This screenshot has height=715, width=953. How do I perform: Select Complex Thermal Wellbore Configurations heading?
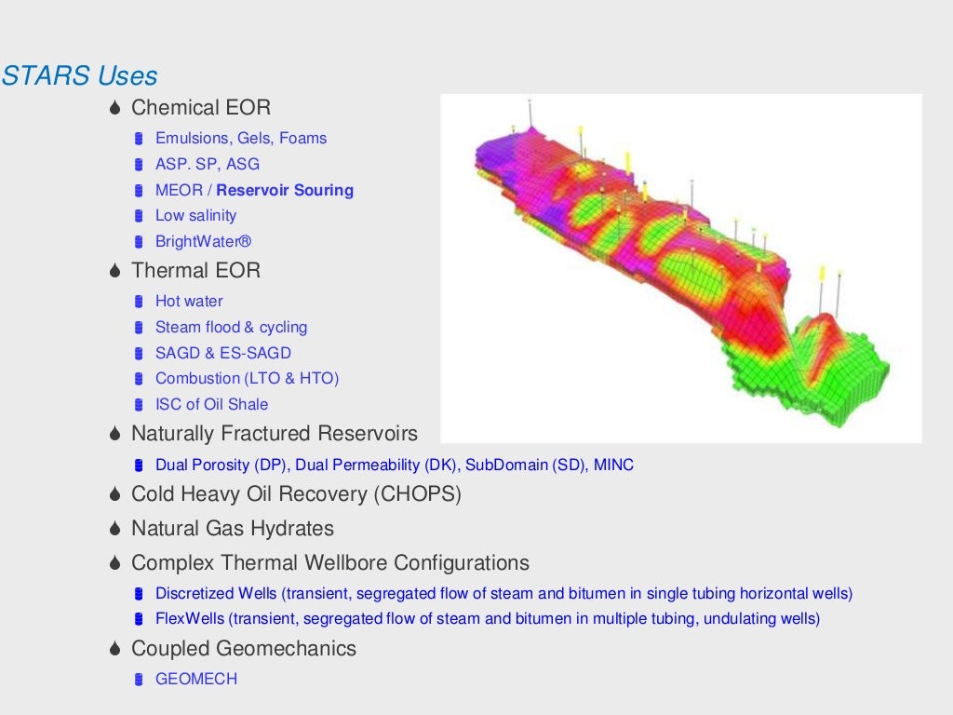(x=330, y=563)
